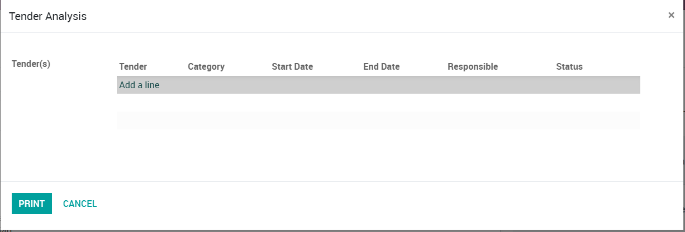Click the empty footer row below the list
The image size is (685, 232).
click(378, 120)
